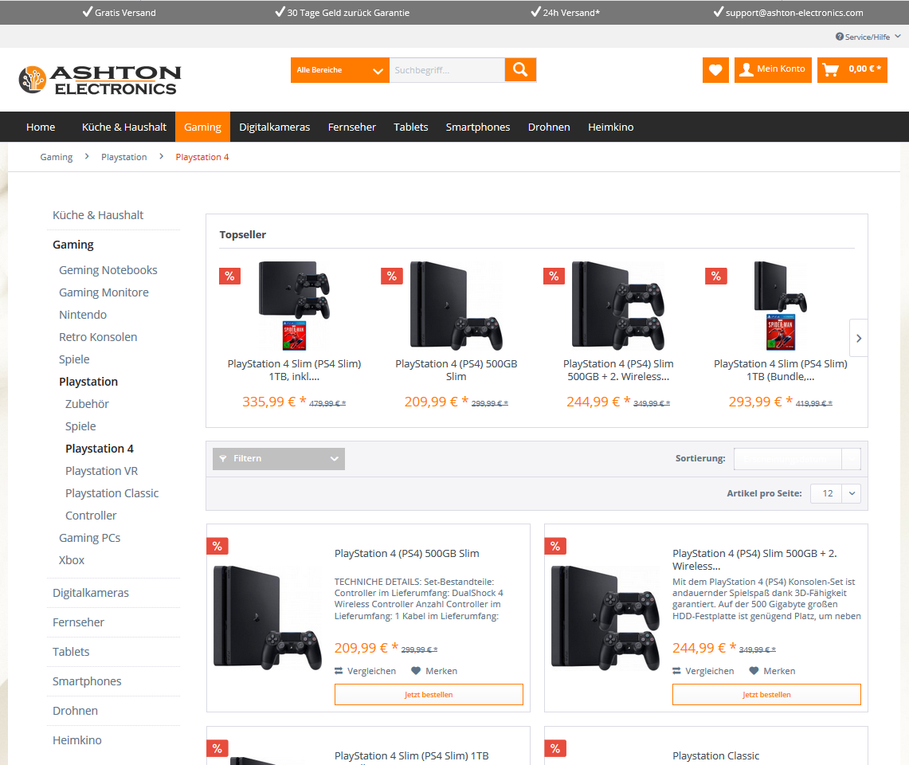Open the Fernseher navigation tab

pyautogui.click(x=352, y=127)
